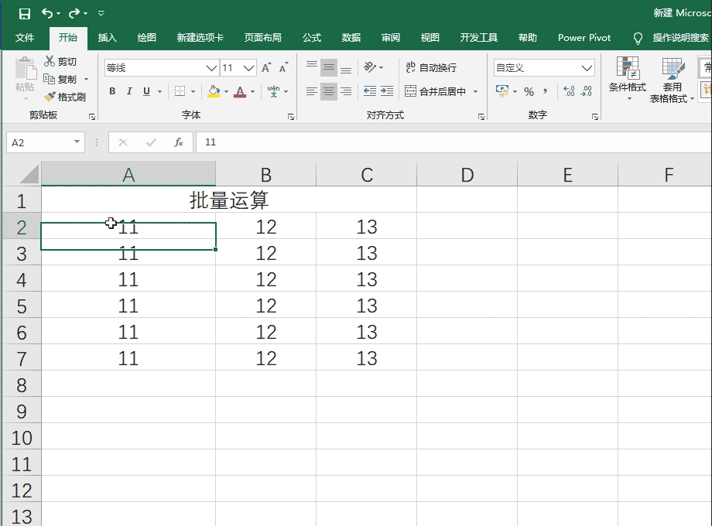Click the Increase Indent icon
Screen dimensions: 712x526
coord(387,91)
